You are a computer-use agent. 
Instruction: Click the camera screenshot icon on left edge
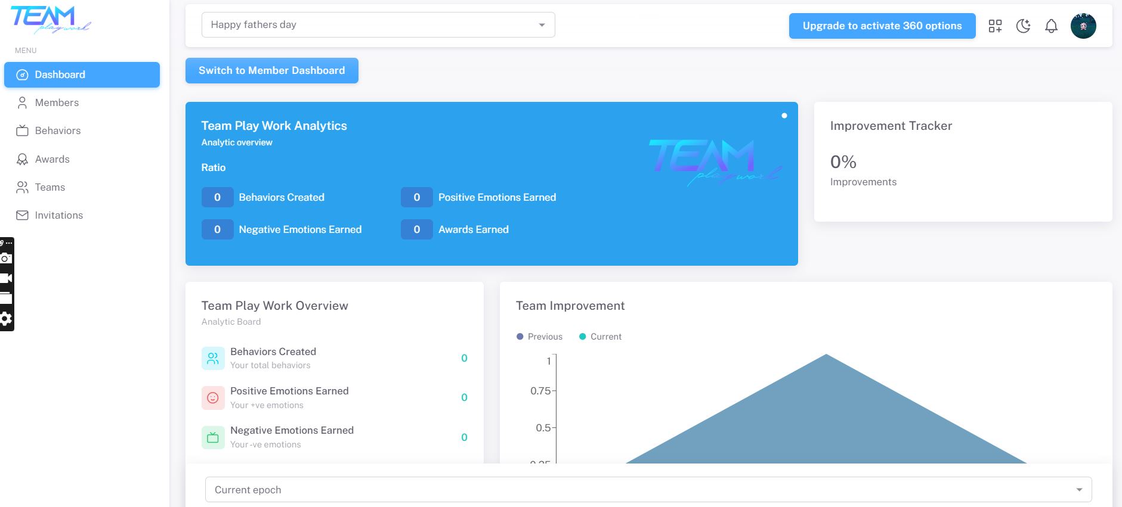[x=6, y=258]
